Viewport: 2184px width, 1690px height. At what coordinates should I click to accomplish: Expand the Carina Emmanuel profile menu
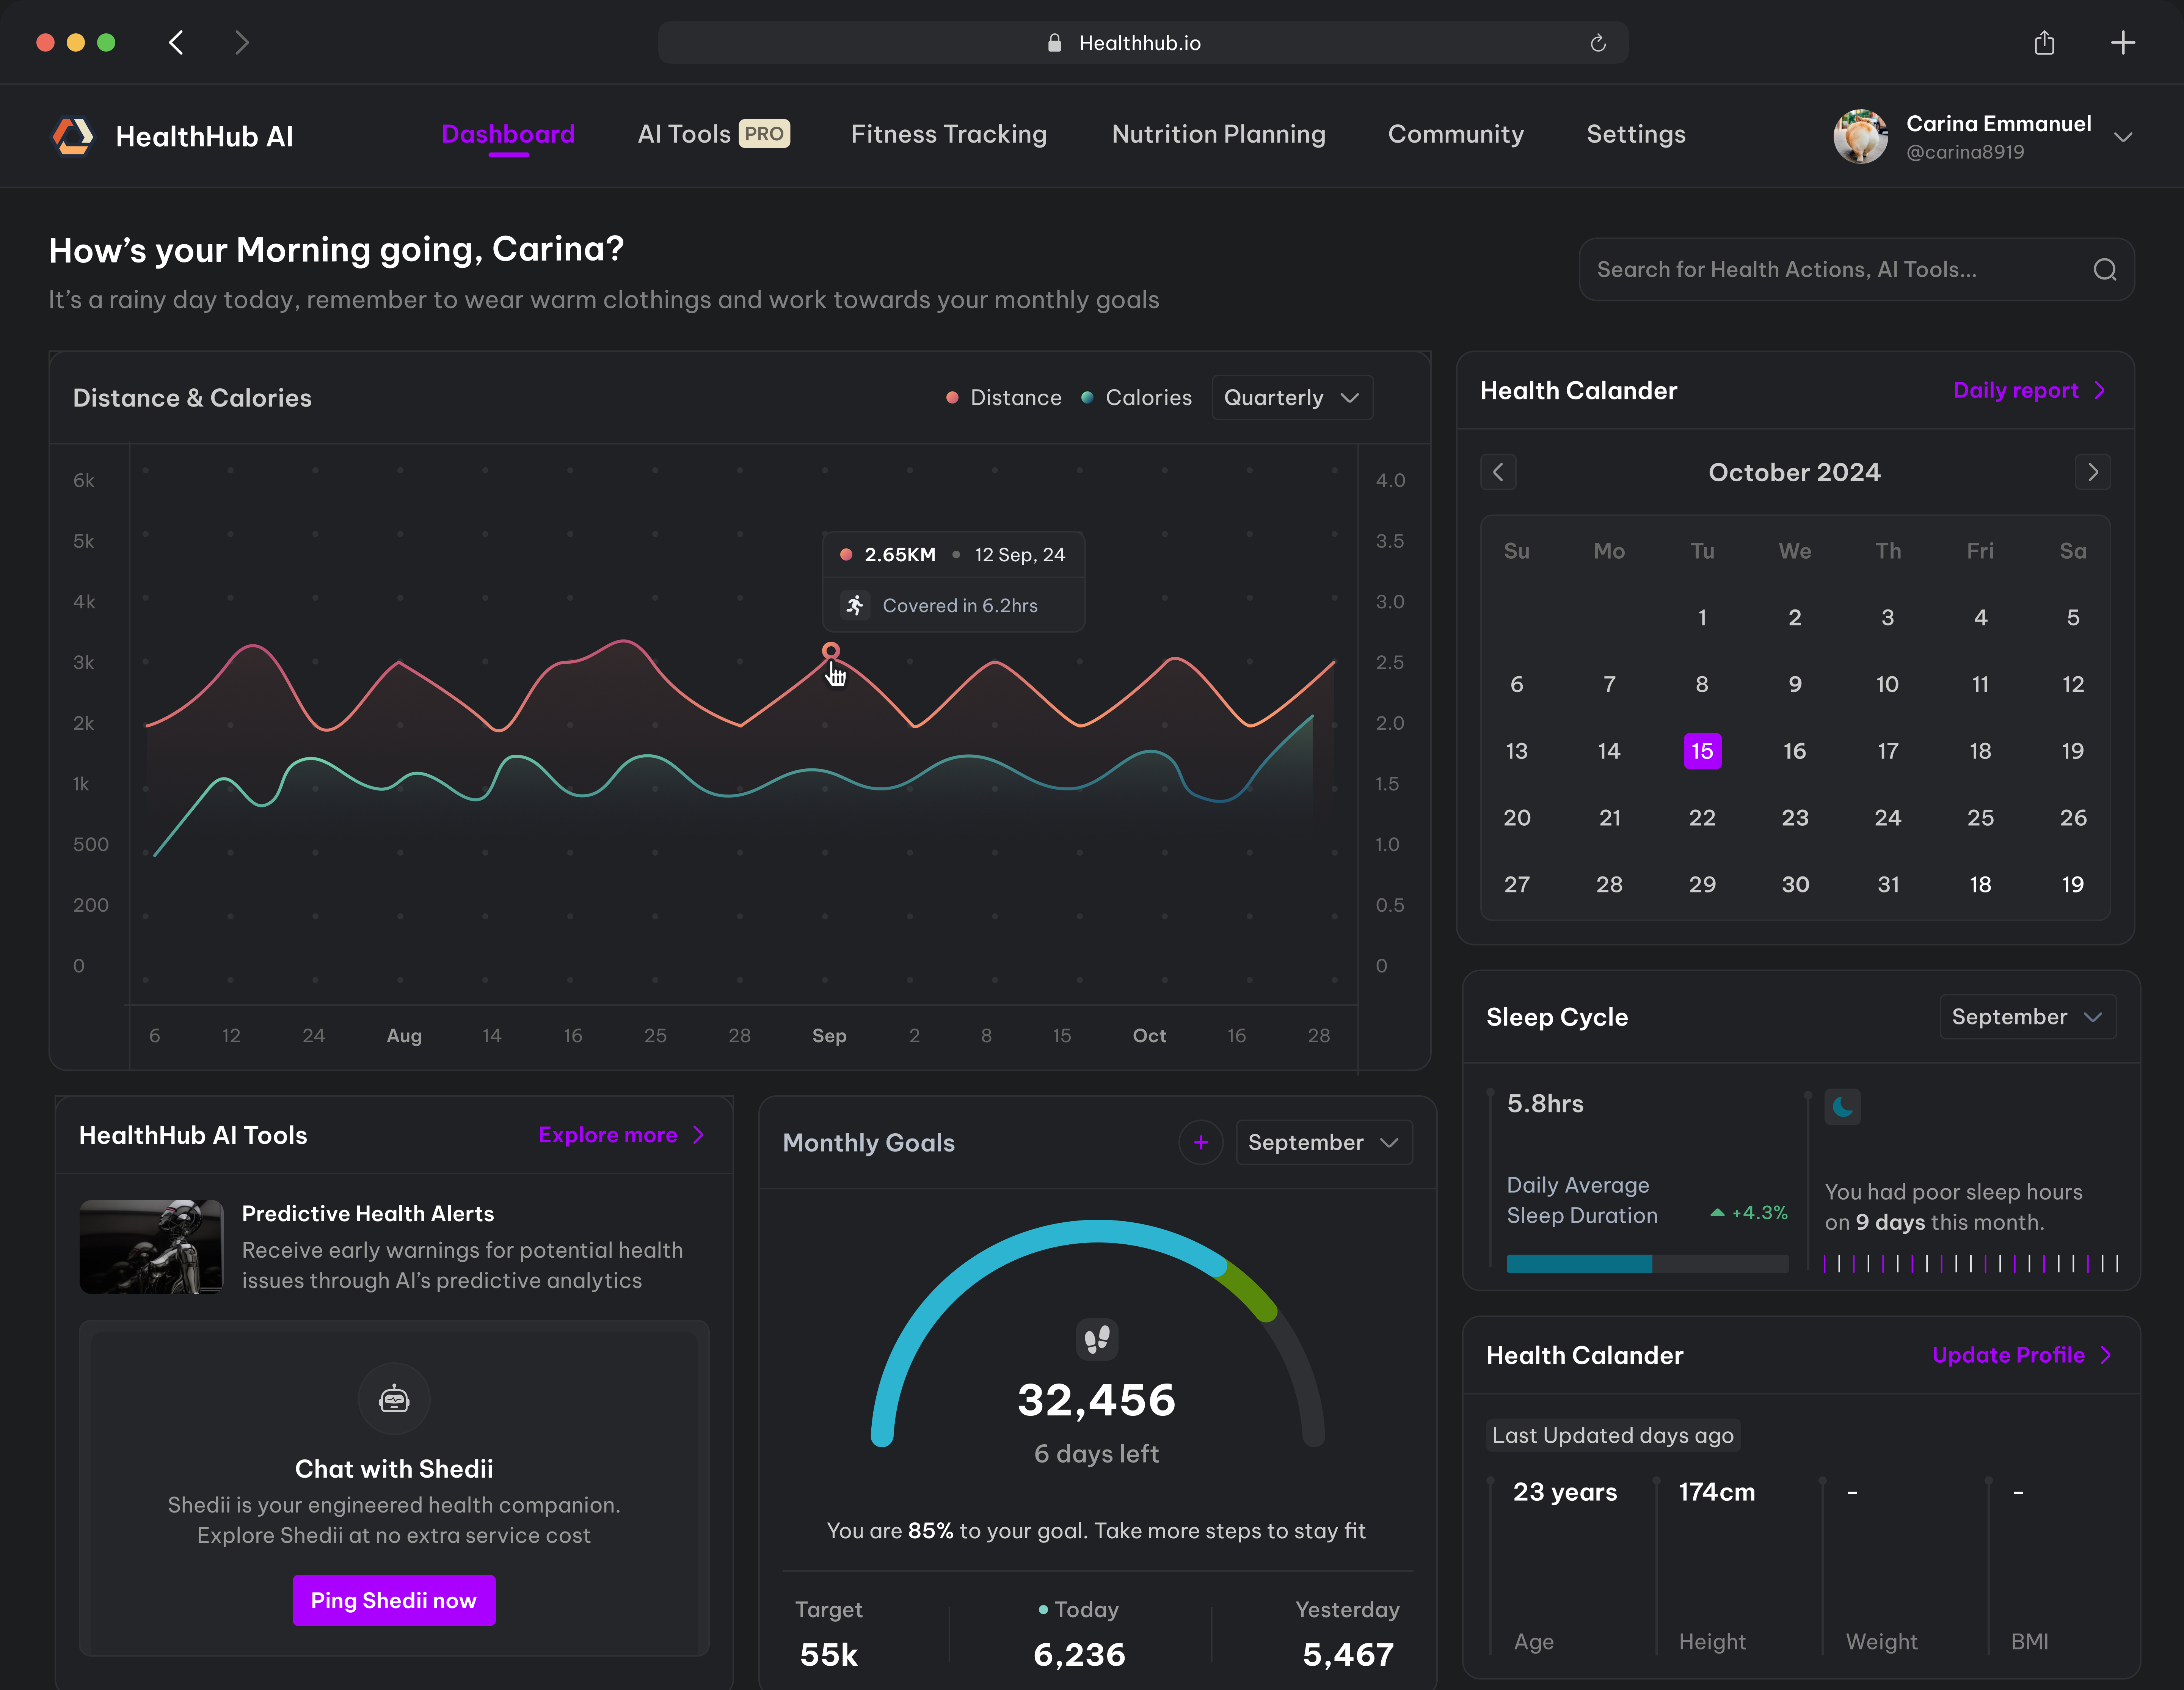(2123, 137)
